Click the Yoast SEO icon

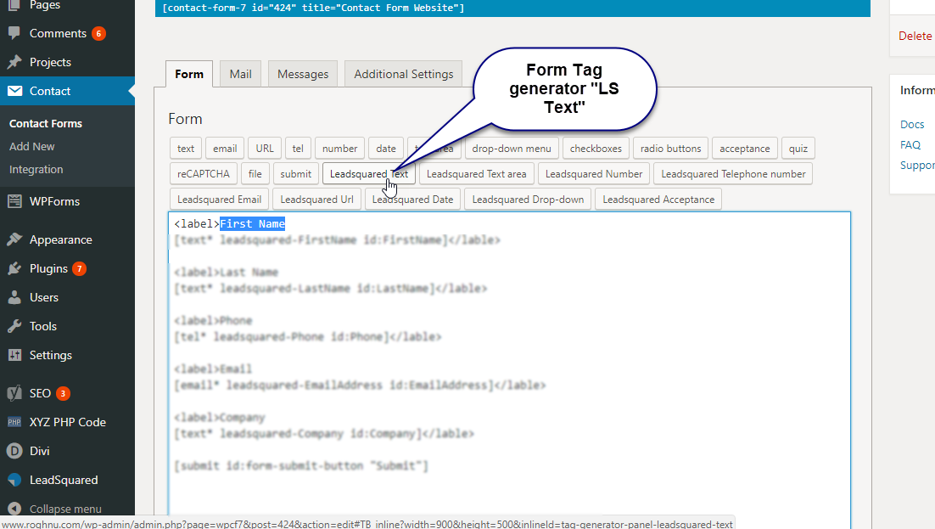pos(14,393)
